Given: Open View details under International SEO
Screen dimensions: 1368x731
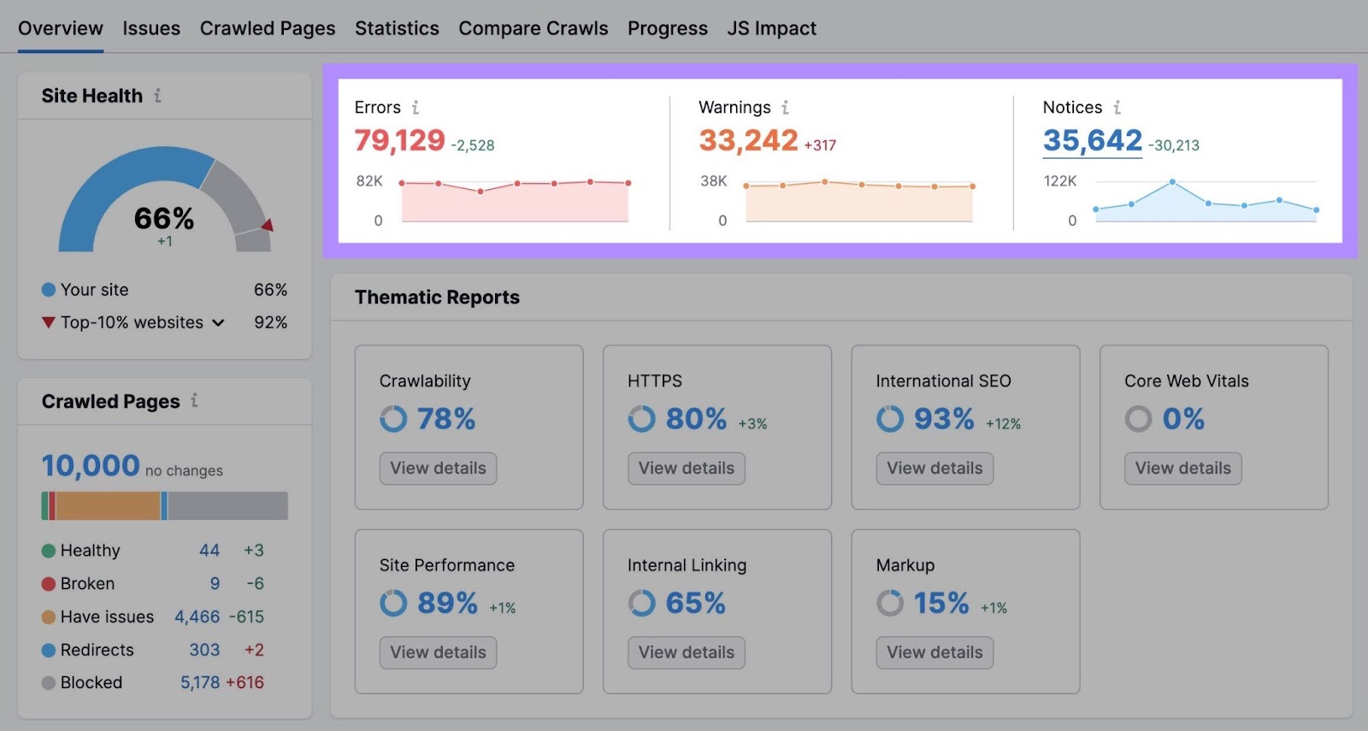Looking at the screenshot, I should click(x=935, y=469).
